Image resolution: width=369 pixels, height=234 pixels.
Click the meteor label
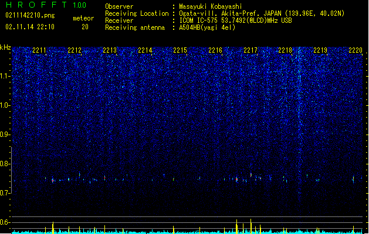click(83, 18)
